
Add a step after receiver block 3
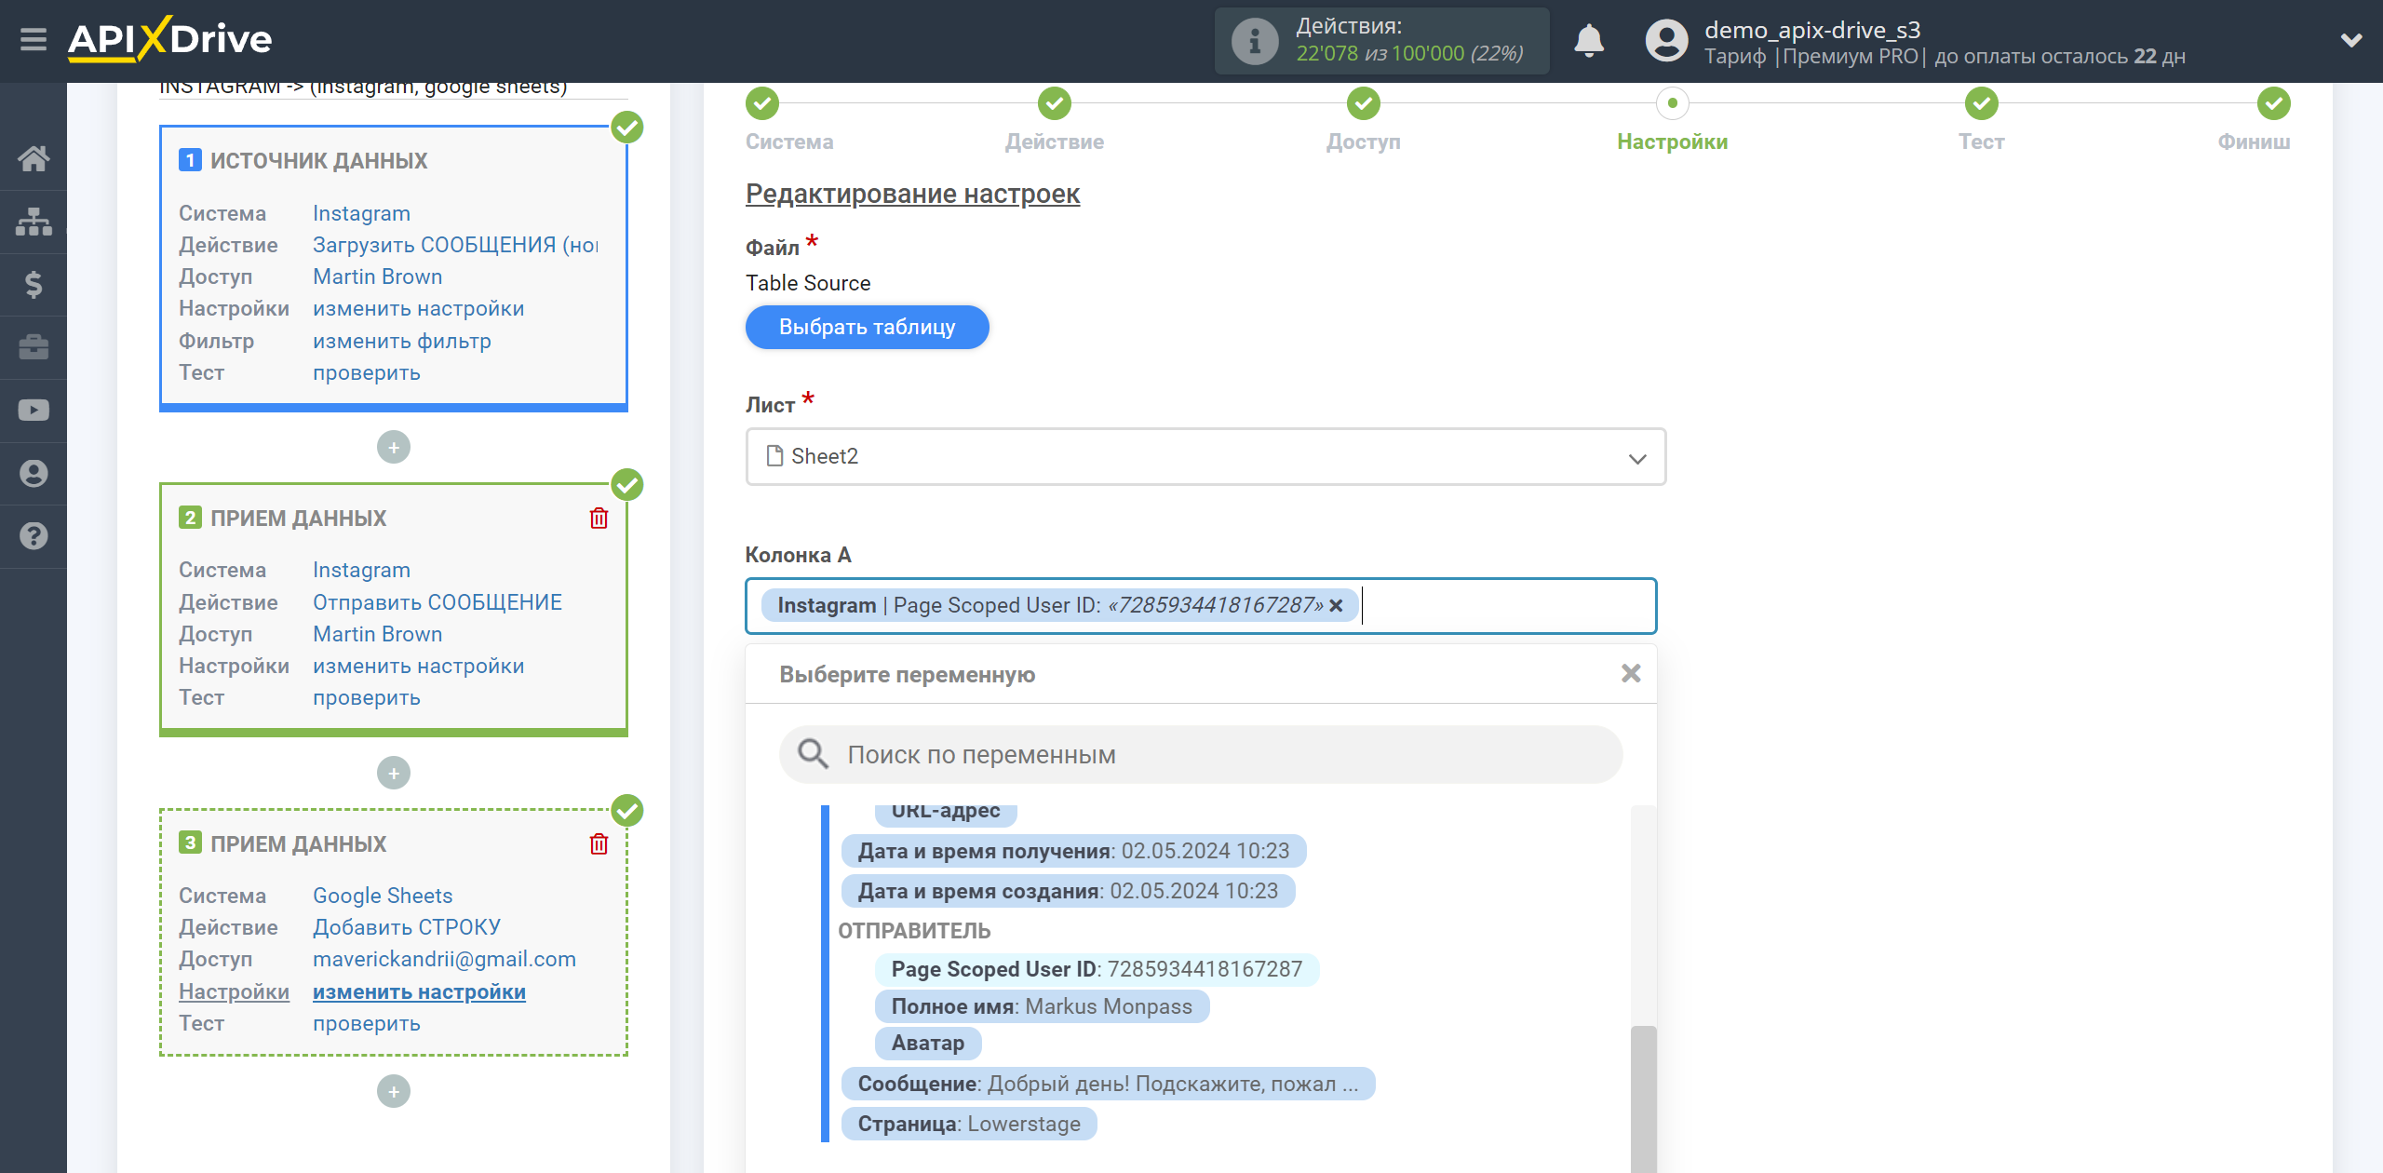click(x=394, y=1092)
